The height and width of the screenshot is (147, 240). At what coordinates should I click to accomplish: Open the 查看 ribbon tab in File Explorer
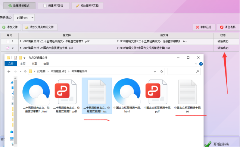46,63
